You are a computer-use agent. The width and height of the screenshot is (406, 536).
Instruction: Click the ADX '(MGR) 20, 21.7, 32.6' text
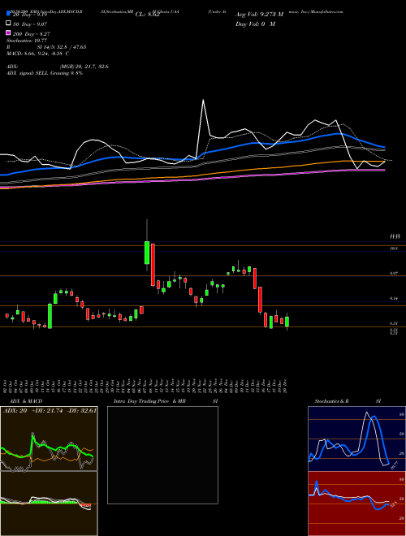pos(84,67)
